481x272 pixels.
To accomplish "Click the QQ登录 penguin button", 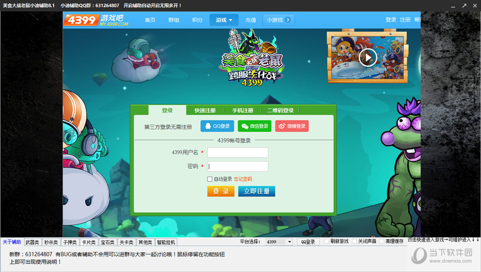I will pyautogui.click(x=217, y=126).
